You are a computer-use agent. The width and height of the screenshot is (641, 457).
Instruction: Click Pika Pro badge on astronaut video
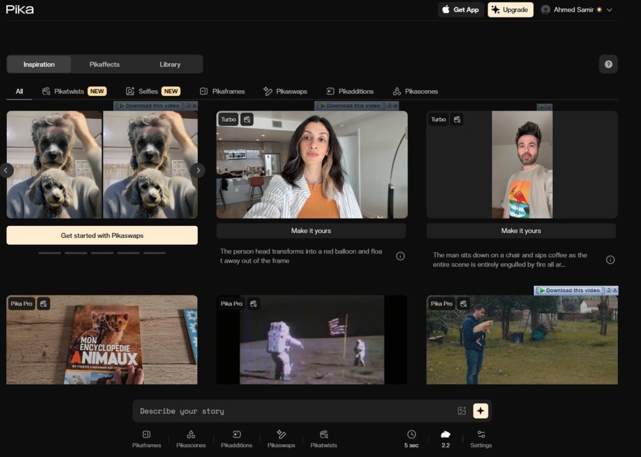point(232,304)
